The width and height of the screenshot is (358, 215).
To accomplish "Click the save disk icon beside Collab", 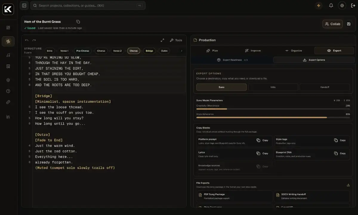I will [x=349, y=24].
